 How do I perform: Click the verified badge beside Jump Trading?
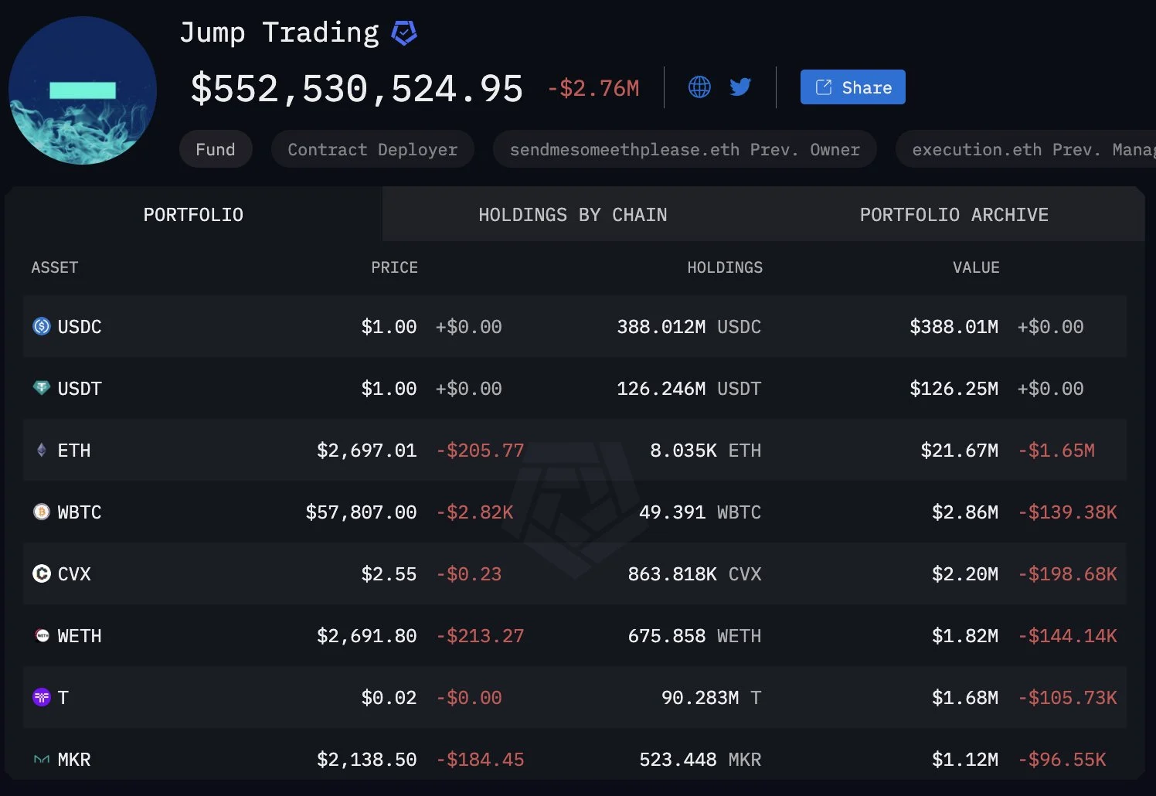point(404,33)
